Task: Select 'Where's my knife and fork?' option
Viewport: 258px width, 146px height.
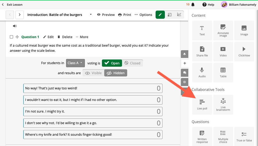Action: click(x=93, y=134)
